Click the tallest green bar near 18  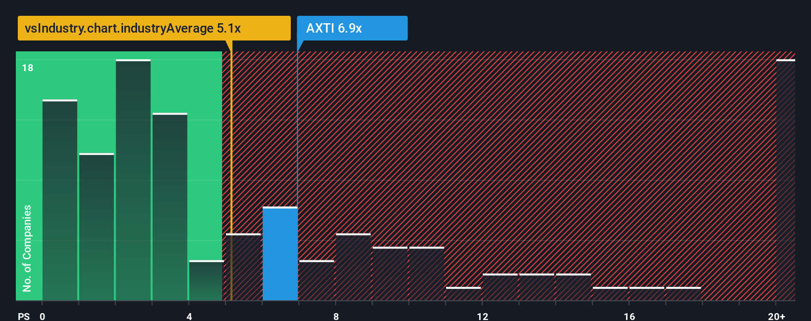[x=133, y=180]
